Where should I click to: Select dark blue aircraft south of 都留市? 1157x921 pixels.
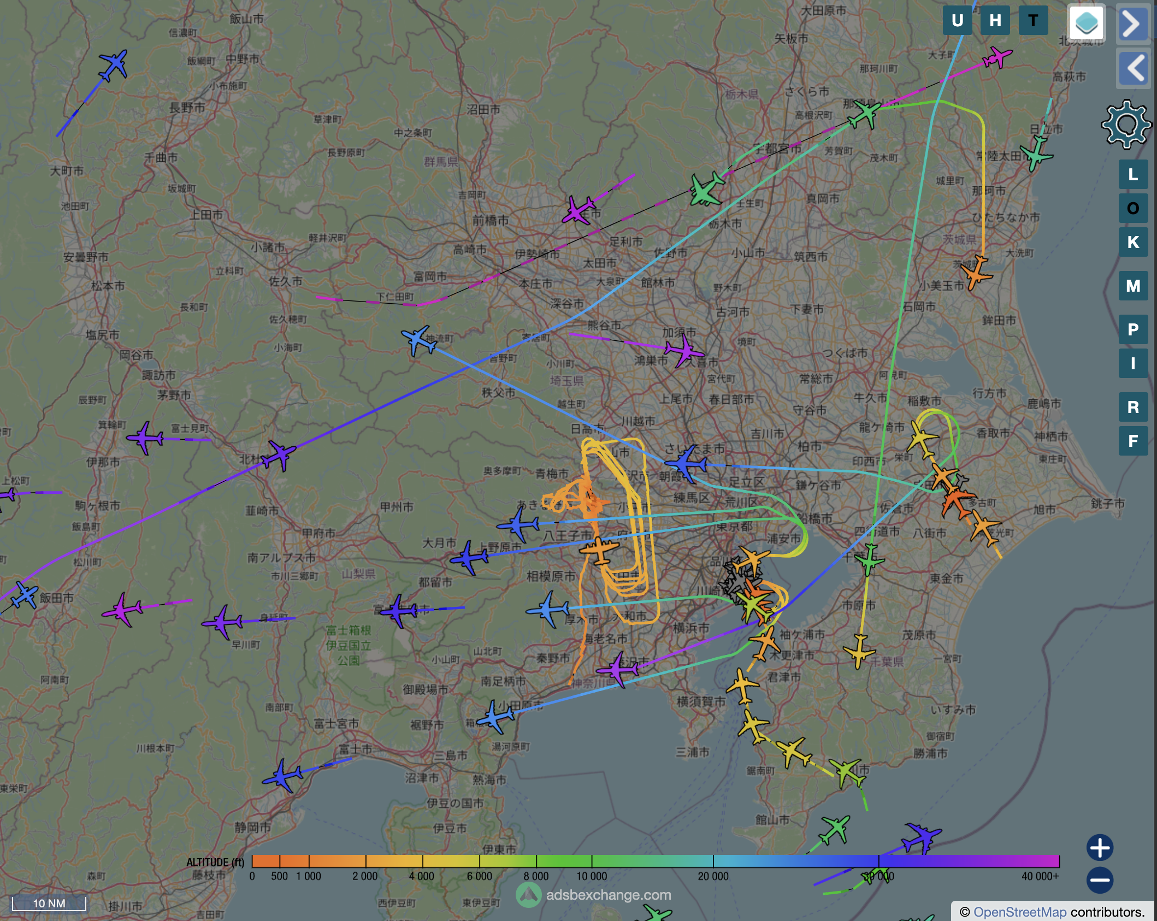(x=399, y=611)
